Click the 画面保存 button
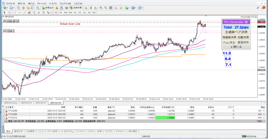The height and width of the screenshot is (139, 268). click(243, 42)
